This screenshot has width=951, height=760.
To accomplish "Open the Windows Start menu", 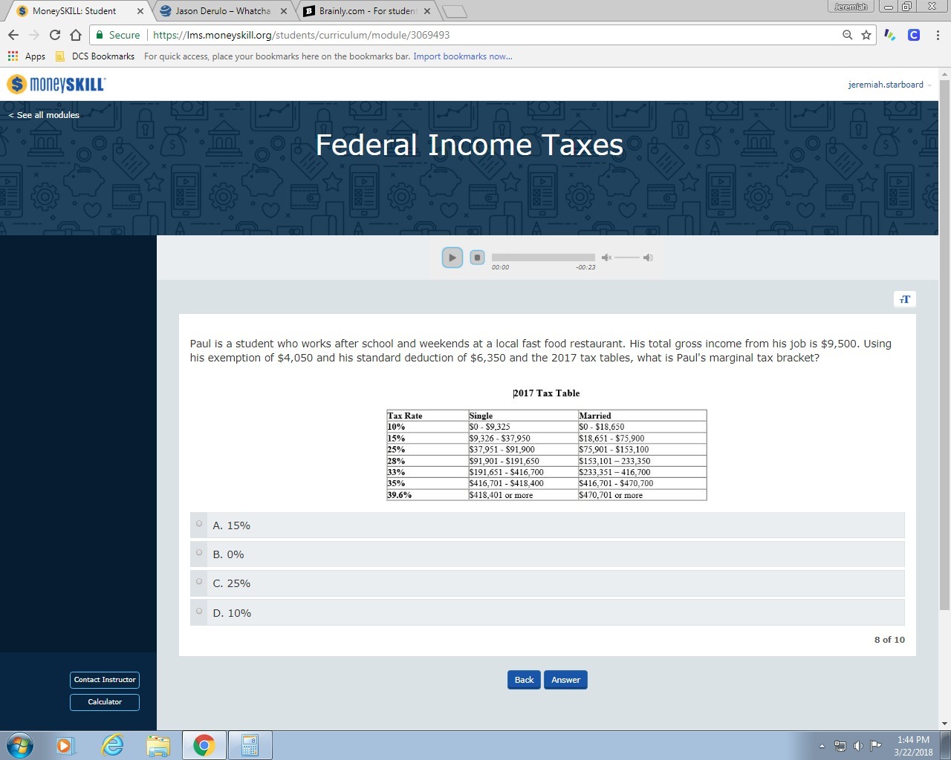I will pos(20,745).
